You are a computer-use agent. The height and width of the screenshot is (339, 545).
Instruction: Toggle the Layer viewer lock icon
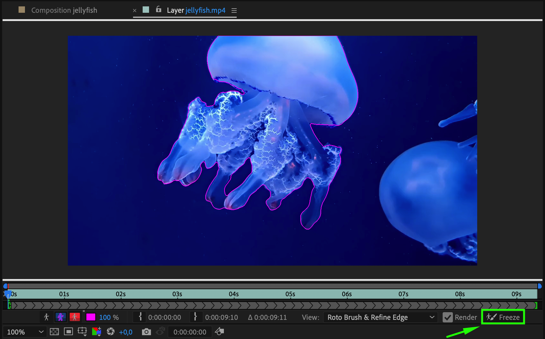click(158, 10)
